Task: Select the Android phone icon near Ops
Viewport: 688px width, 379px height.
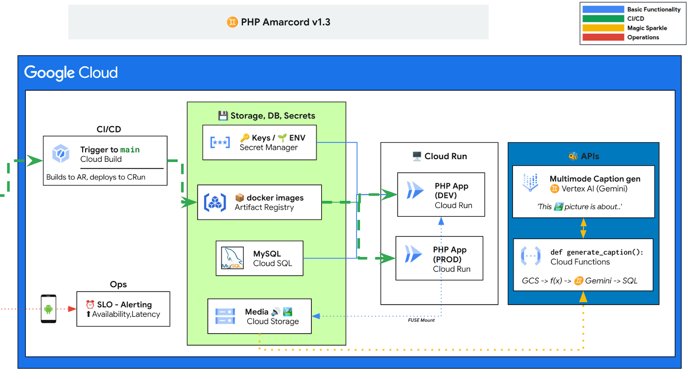Action: (48, 309)
